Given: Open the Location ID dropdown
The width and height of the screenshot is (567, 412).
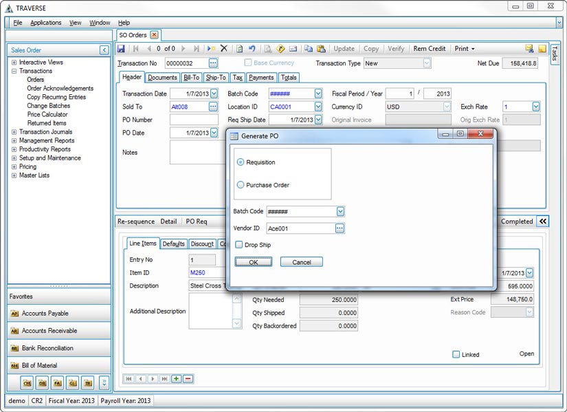Looking at the screenshot, I should (318, 107).
